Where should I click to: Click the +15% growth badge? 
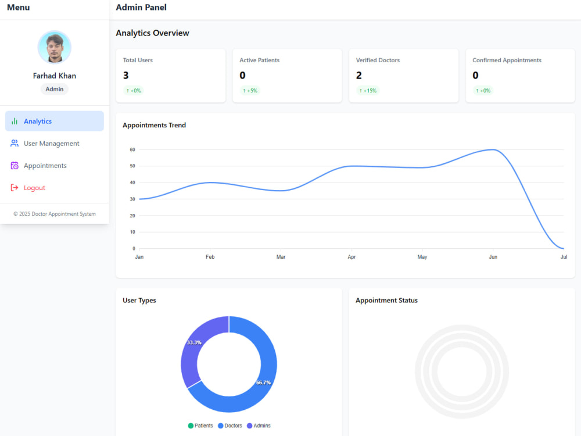pyautogui.click(x=368, y=91)
